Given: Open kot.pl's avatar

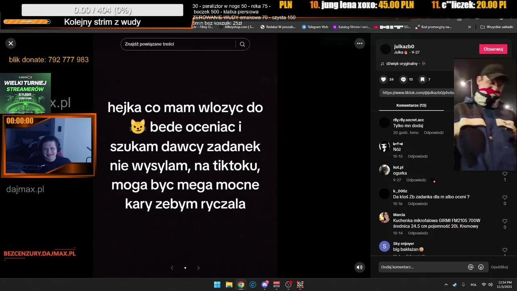Looking at the screenshot, I should pos(384,170).
